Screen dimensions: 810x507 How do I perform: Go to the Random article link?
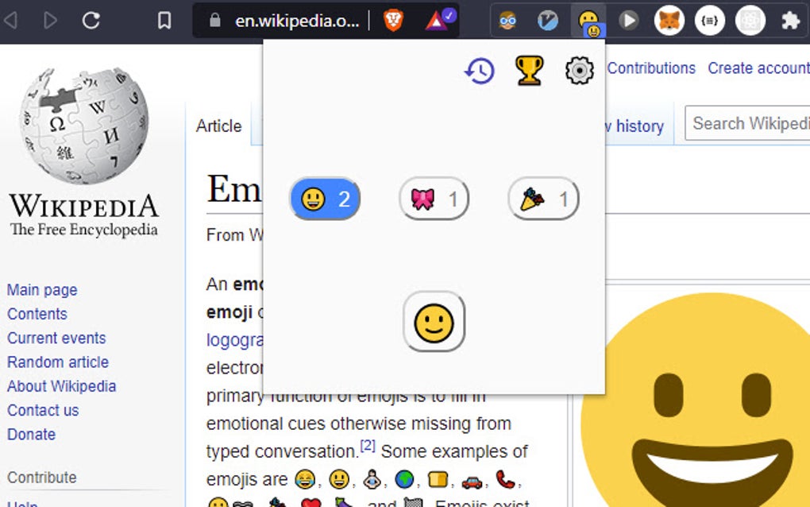click(x=57, y=362)
